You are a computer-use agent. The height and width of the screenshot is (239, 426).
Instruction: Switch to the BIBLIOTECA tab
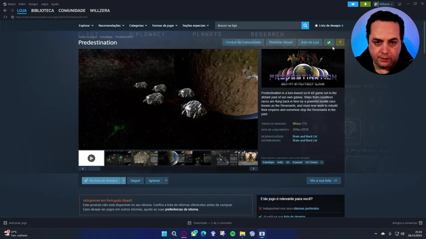pos(43,11)
